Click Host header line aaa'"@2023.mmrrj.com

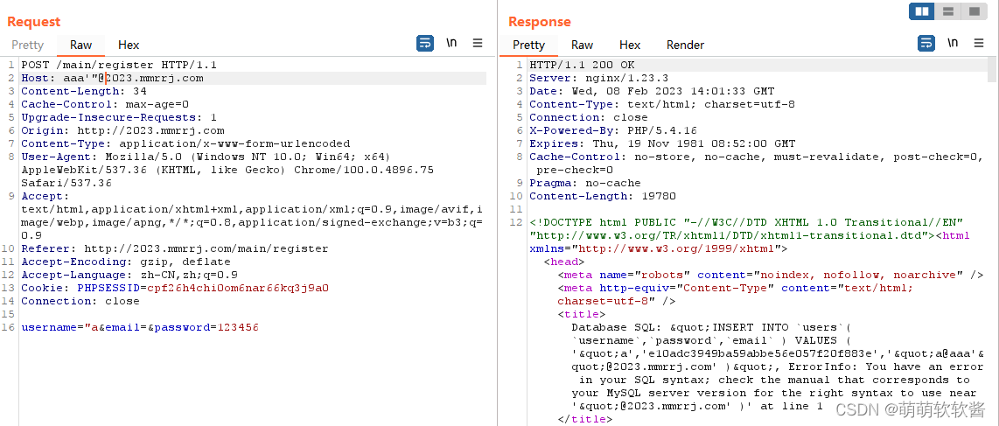pos(113,79)
